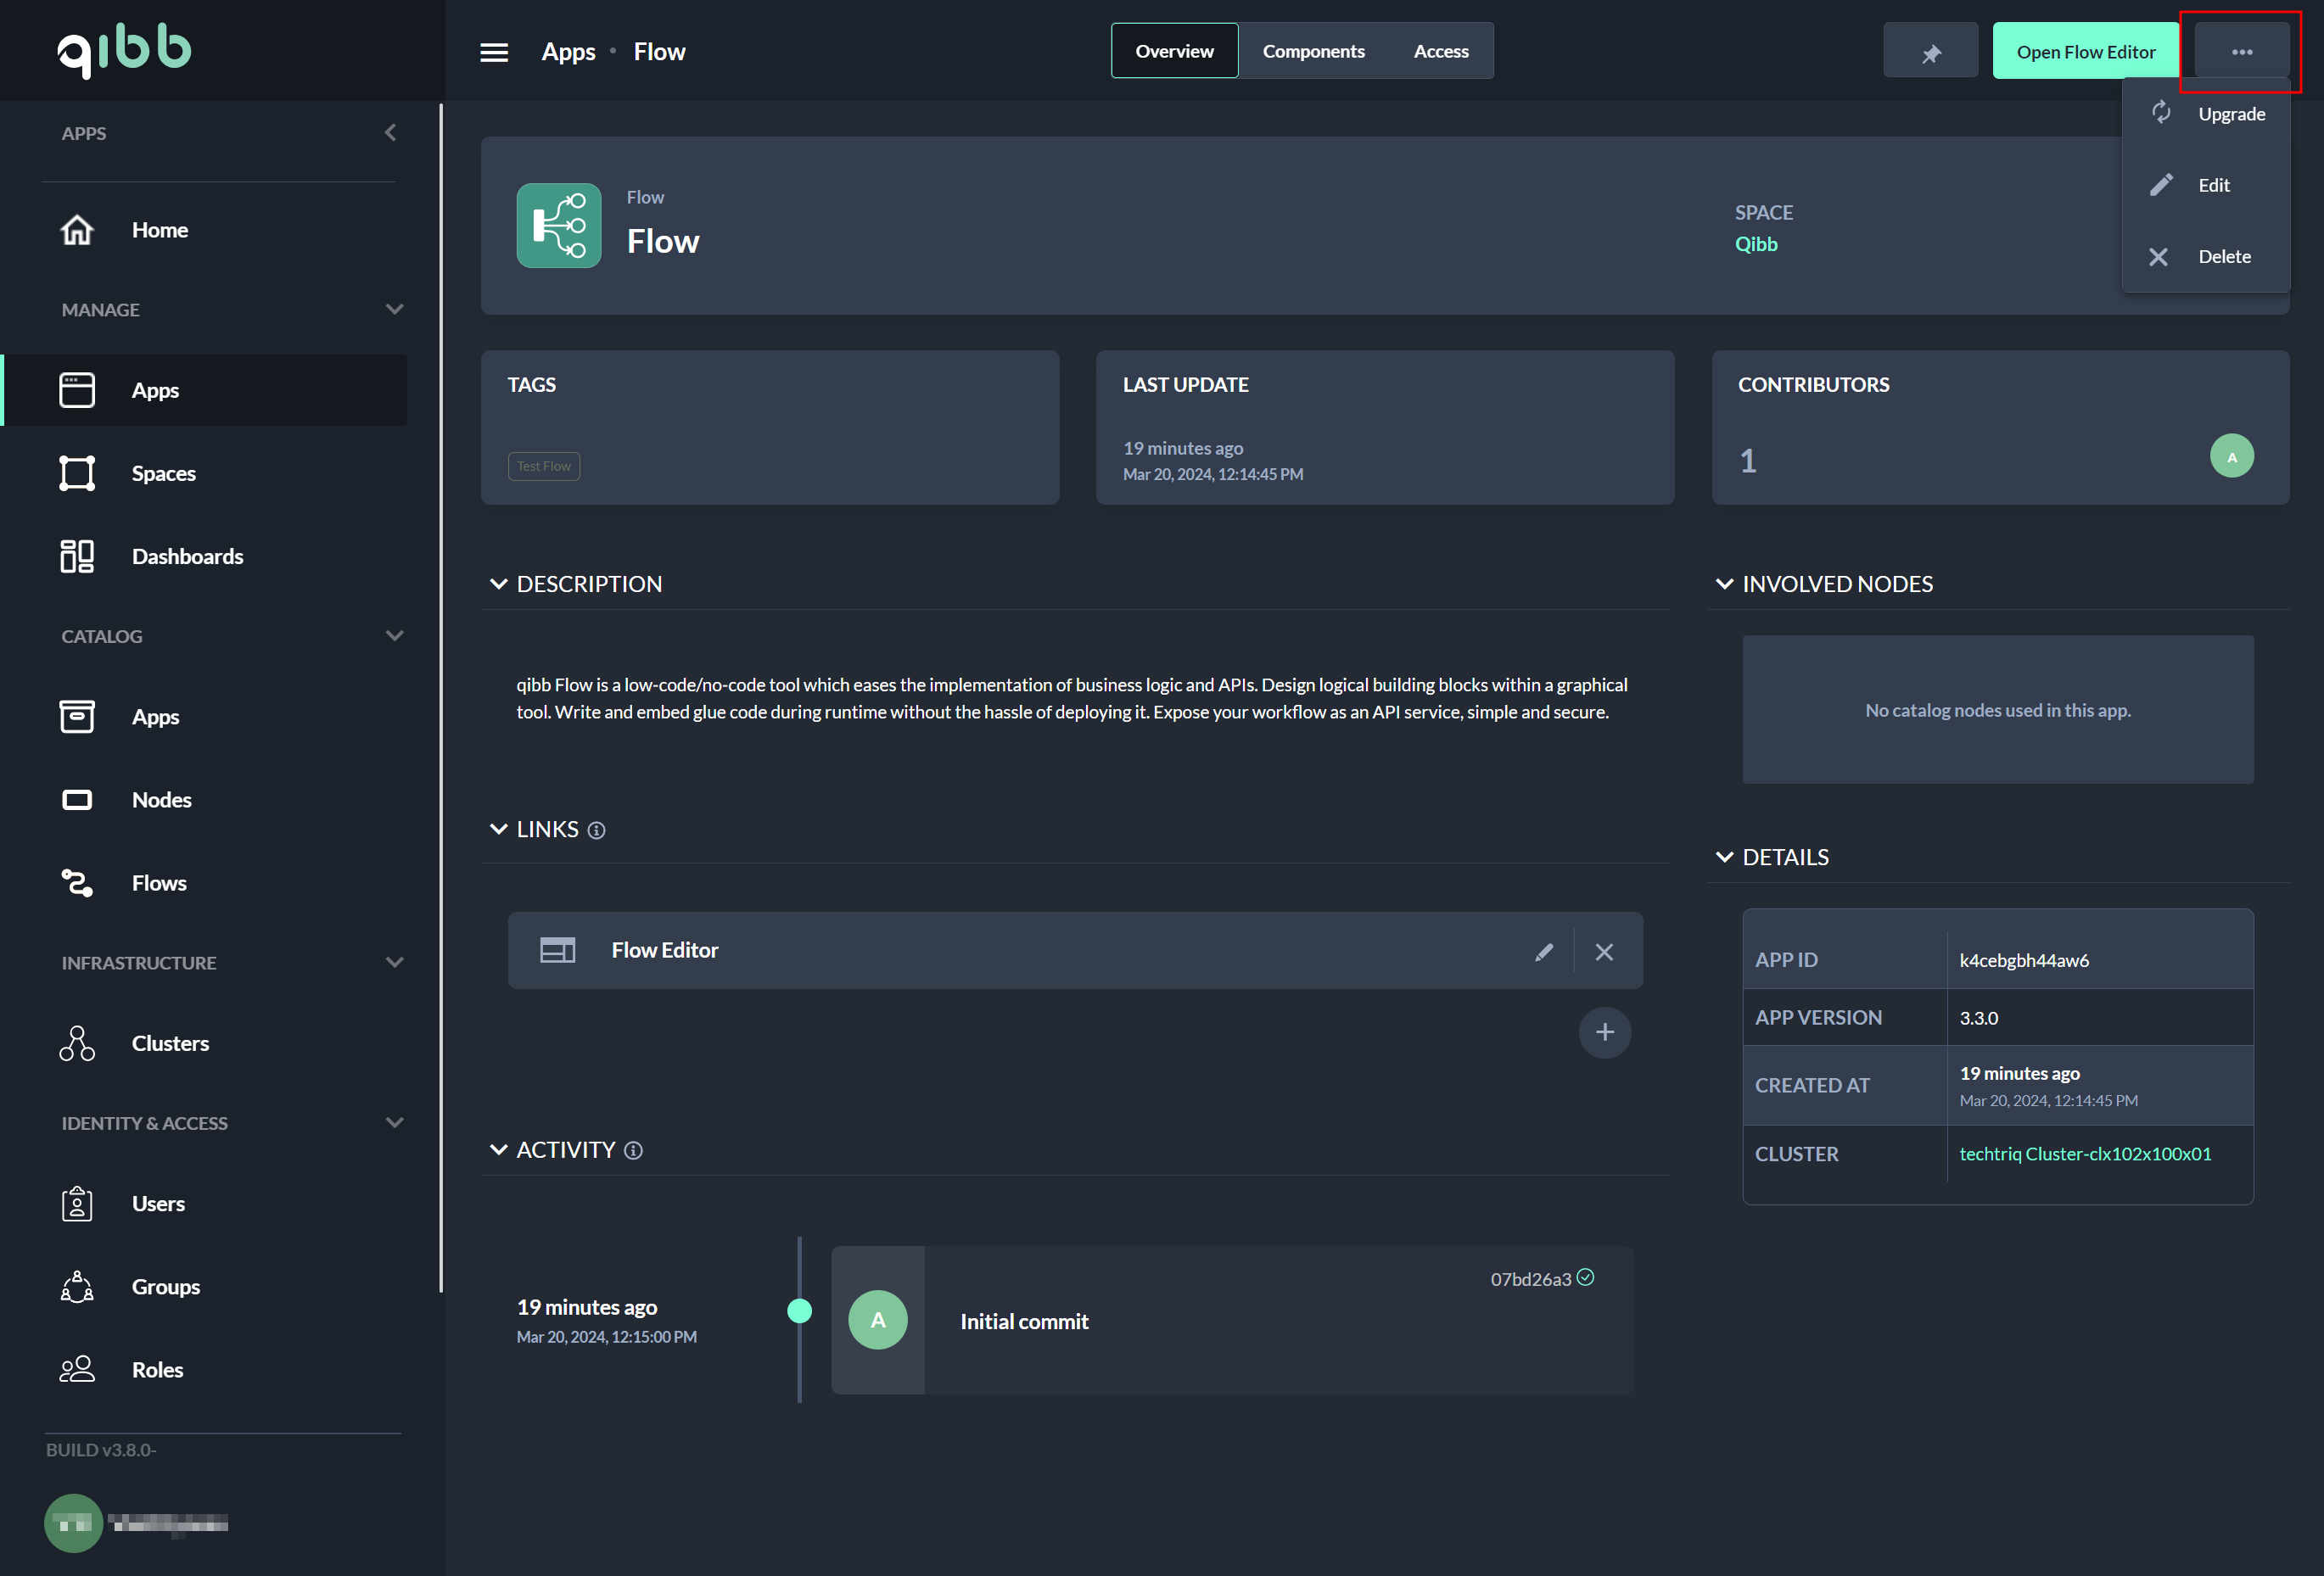
Task: Click the LINKS info icon
Action: point(597,830)
